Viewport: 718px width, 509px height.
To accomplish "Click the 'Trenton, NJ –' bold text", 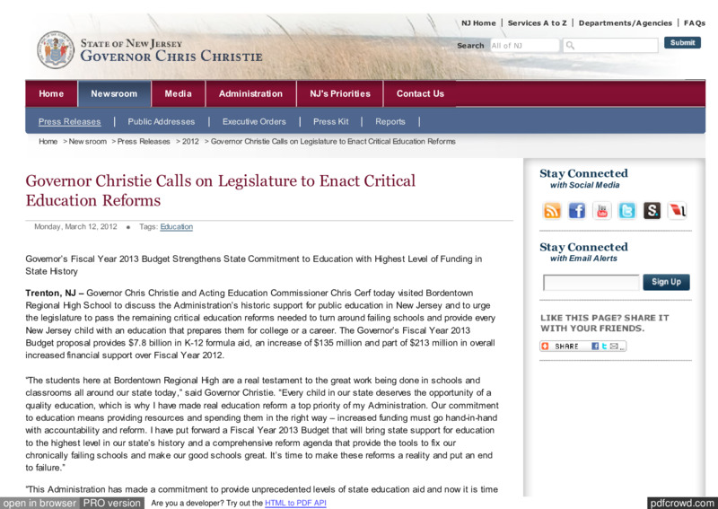I will pos(55,293).
